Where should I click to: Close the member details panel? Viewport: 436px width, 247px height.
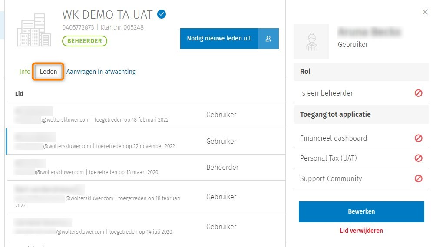point(425,12)
